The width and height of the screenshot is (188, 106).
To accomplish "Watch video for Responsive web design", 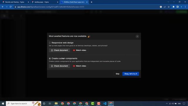I will tap(80, 50).
